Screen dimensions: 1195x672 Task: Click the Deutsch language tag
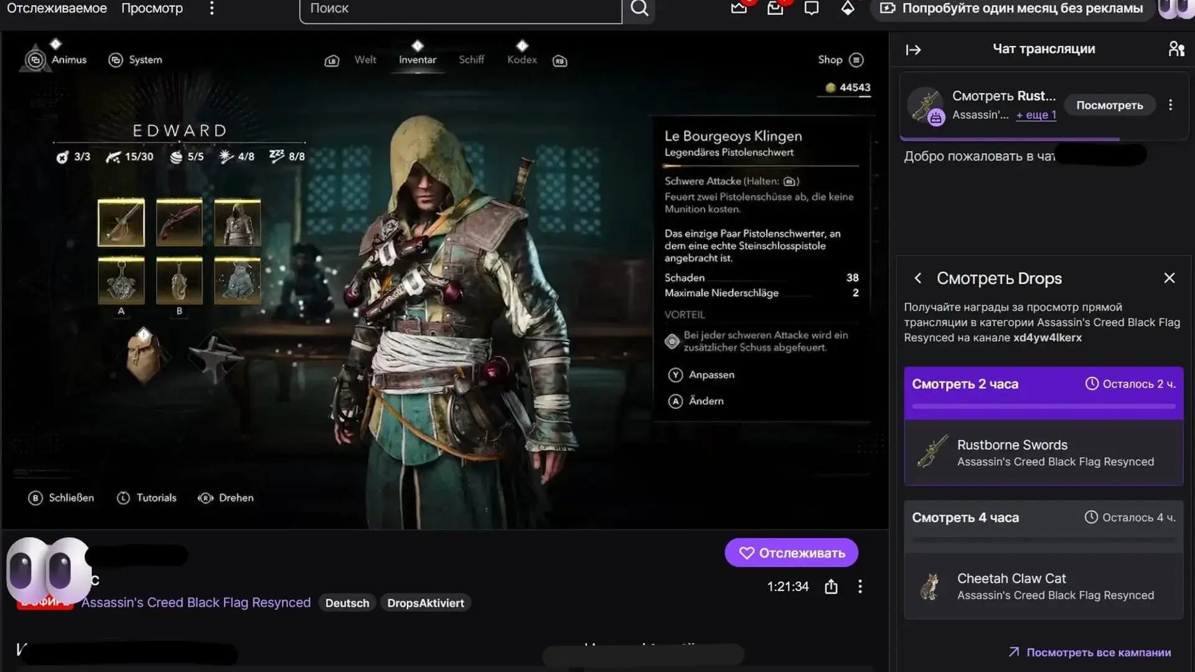[x=347, y=603]
